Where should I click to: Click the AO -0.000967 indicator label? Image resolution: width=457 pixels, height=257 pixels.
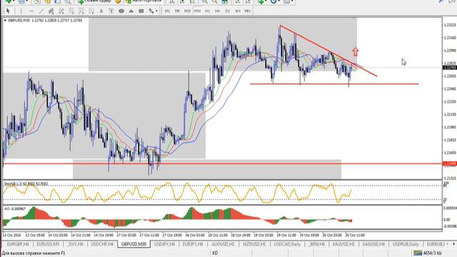14,209
